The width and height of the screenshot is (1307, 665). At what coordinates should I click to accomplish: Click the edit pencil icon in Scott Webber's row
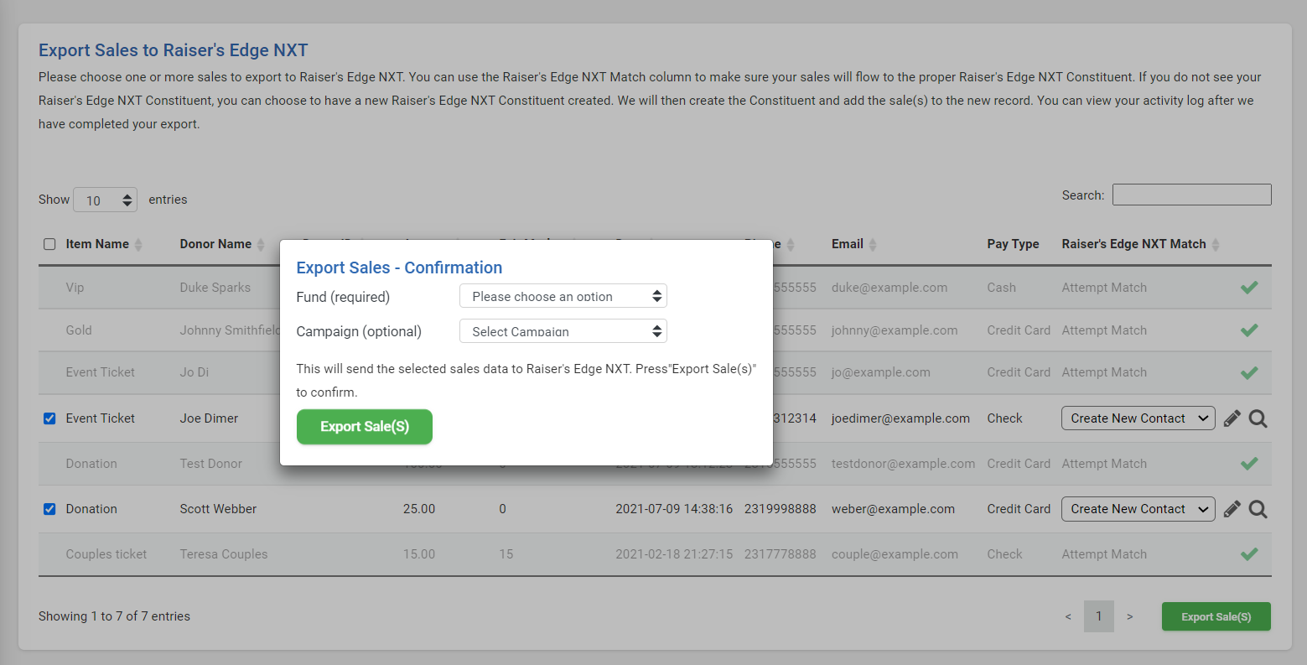[x=1232, y=509]
